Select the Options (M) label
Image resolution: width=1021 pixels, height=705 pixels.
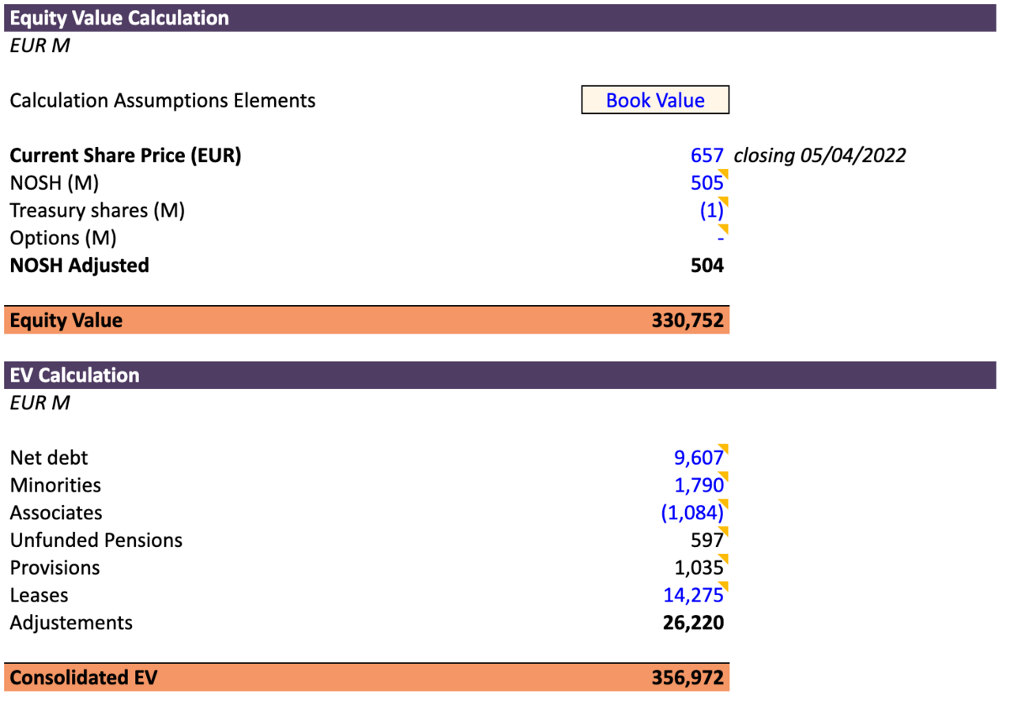(62, 238)
